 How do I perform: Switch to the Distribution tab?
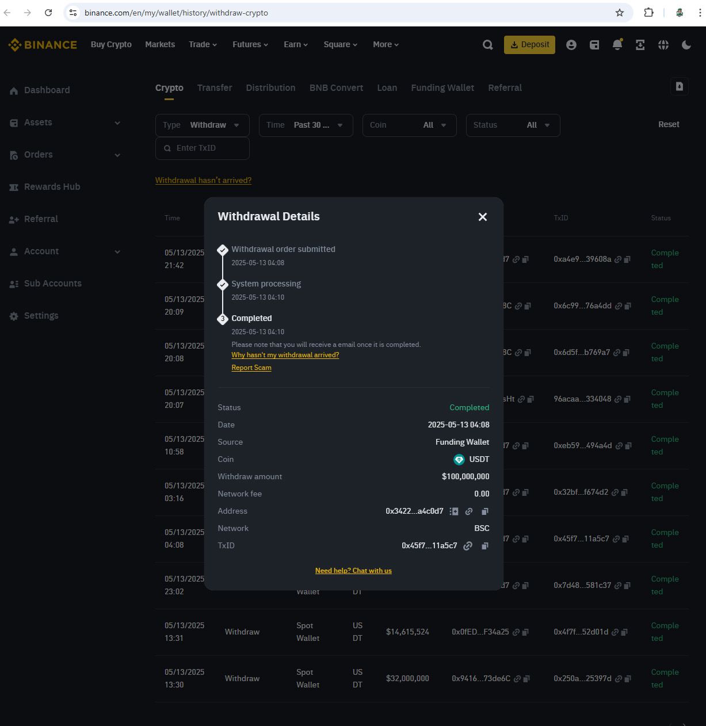pos(270,88)
